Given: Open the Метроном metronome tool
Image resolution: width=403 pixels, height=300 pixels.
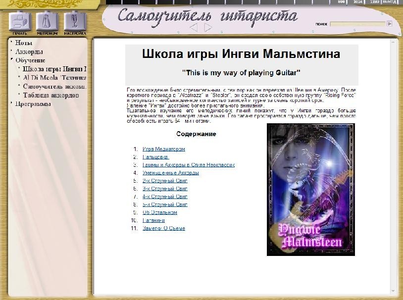Looking at the screenshot, I should (47, 21).
